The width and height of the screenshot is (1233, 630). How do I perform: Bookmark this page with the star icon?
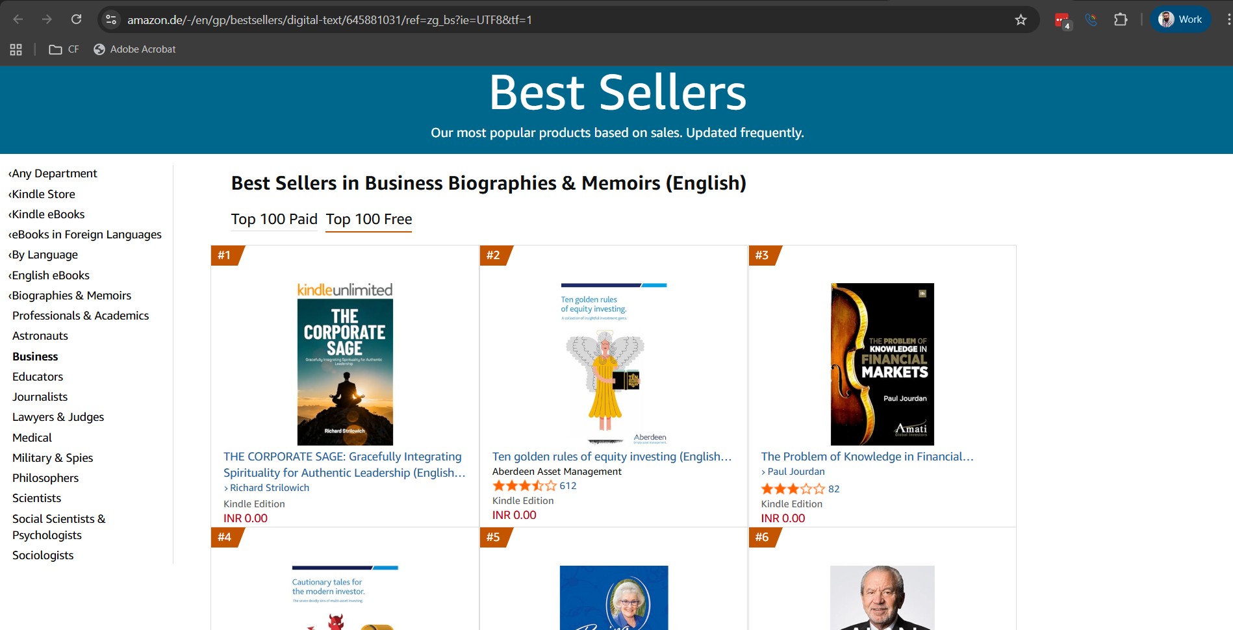click(1021, 19)
